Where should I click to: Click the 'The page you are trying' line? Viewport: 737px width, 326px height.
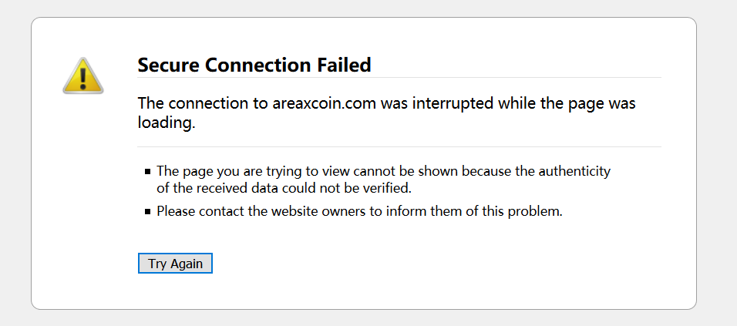click(x=384, y=171)
